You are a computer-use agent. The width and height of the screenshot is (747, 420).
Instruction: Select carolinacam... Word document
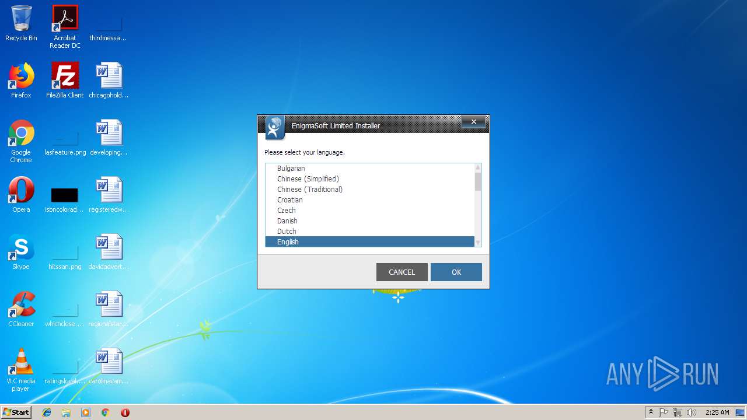pyautogui.click(x=109, y=366)
